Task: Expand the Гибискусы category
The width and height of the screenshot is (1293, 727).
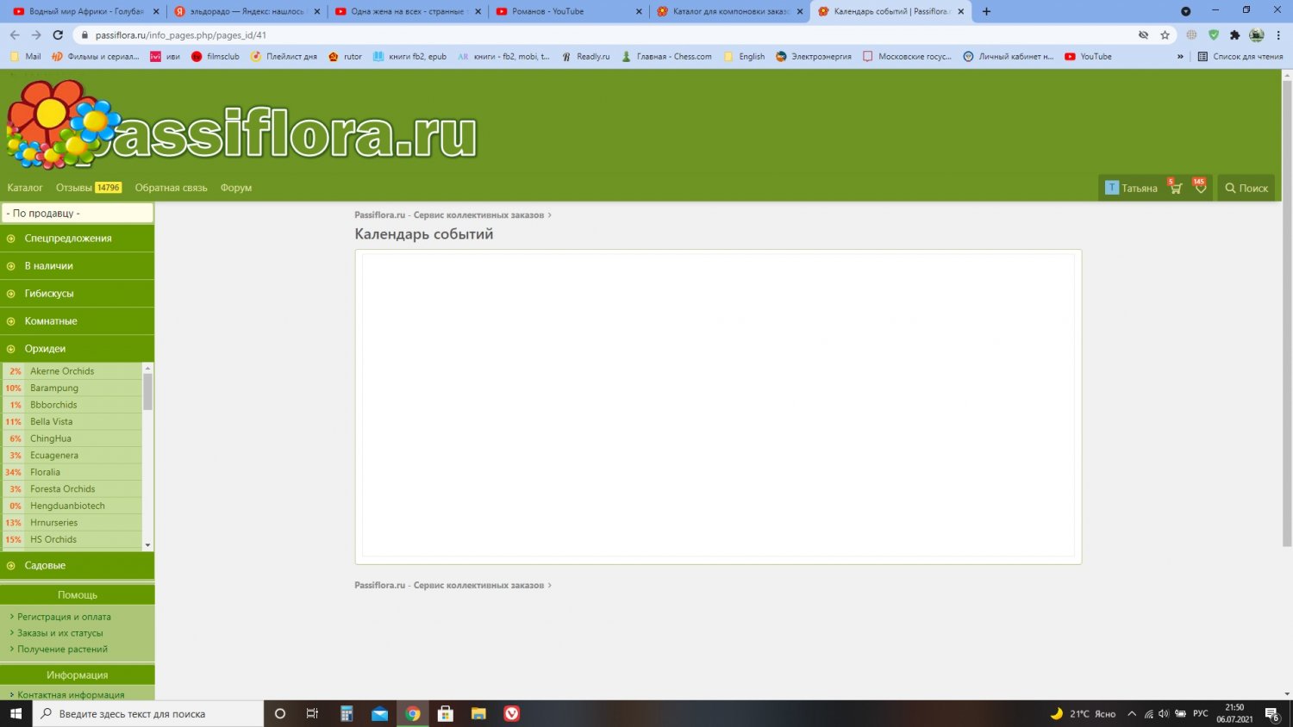Action: [x=49, y=294]
